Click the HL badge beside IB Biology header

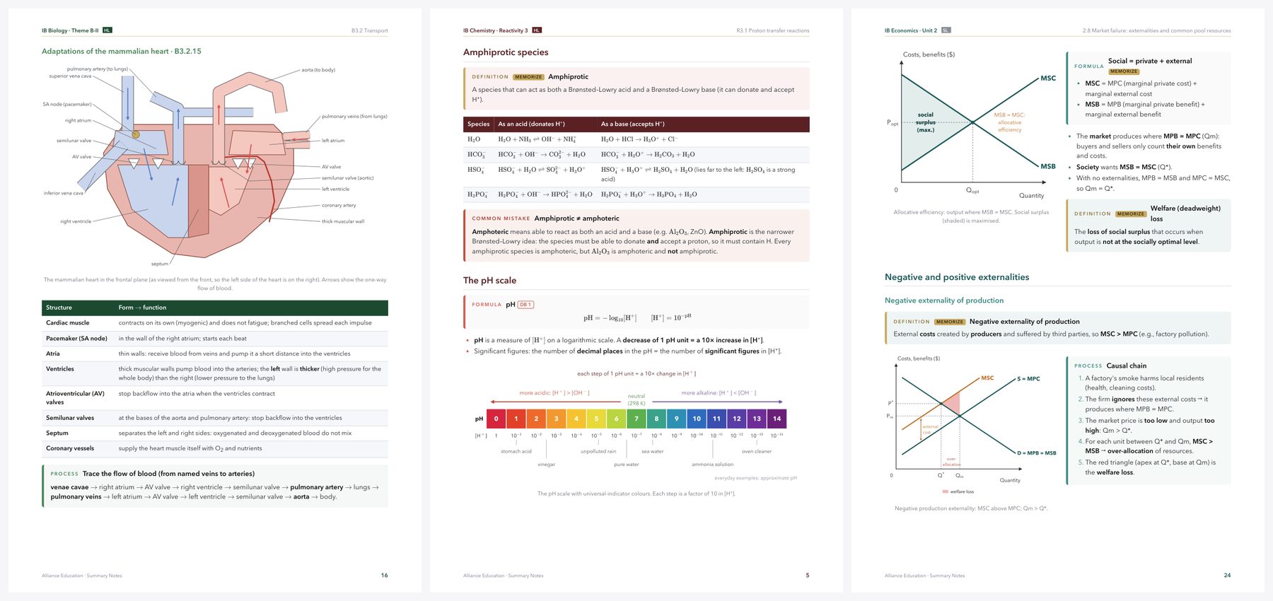(x=107, y=30)
